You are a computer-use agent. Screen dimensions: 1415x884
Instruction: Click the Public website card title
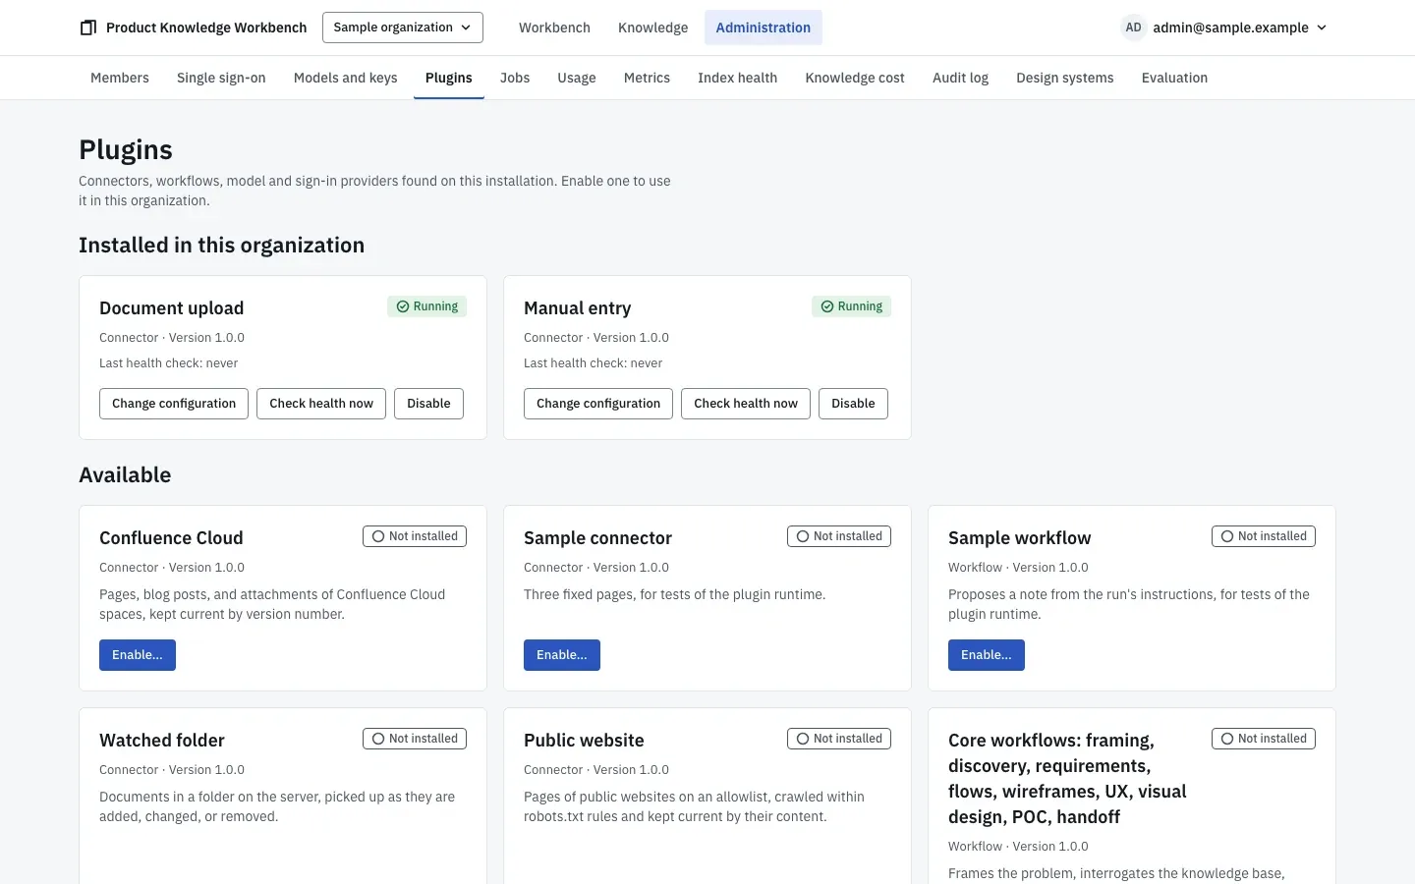584,741
